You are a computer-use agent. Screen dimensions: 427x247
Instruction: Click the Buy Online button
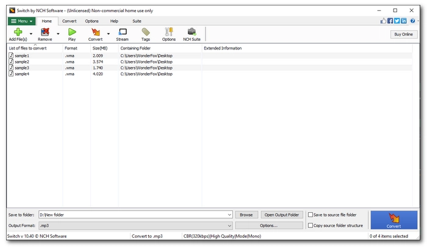[x=404, y=34]
